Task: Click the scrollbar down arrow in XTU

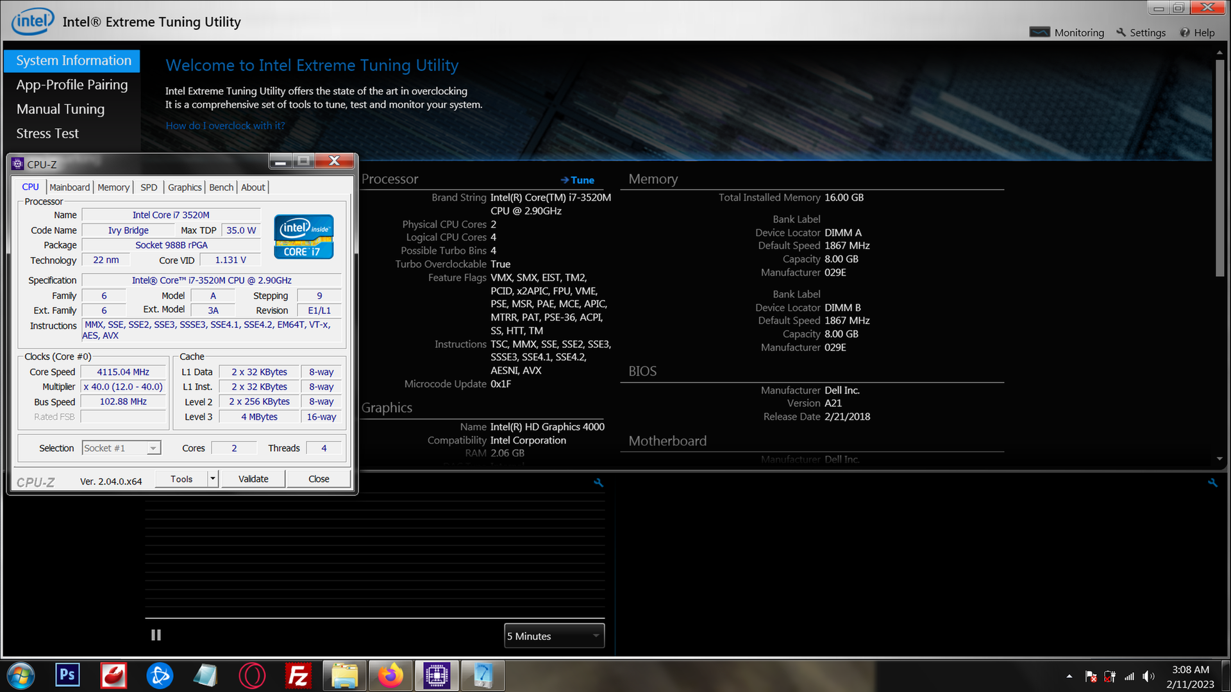Action: pos(1219,459)
